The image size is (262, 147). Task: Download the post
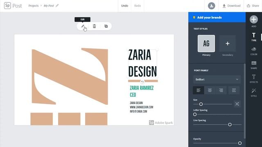[232, 6]
